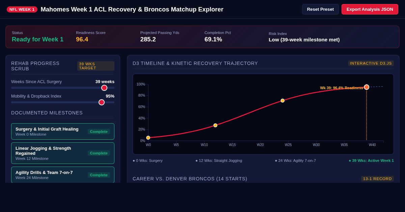Screen dimensions: 405x212
Task: Click Completion Pct value 69.1%
Action: pyautogui.click(x=213, y=39)
